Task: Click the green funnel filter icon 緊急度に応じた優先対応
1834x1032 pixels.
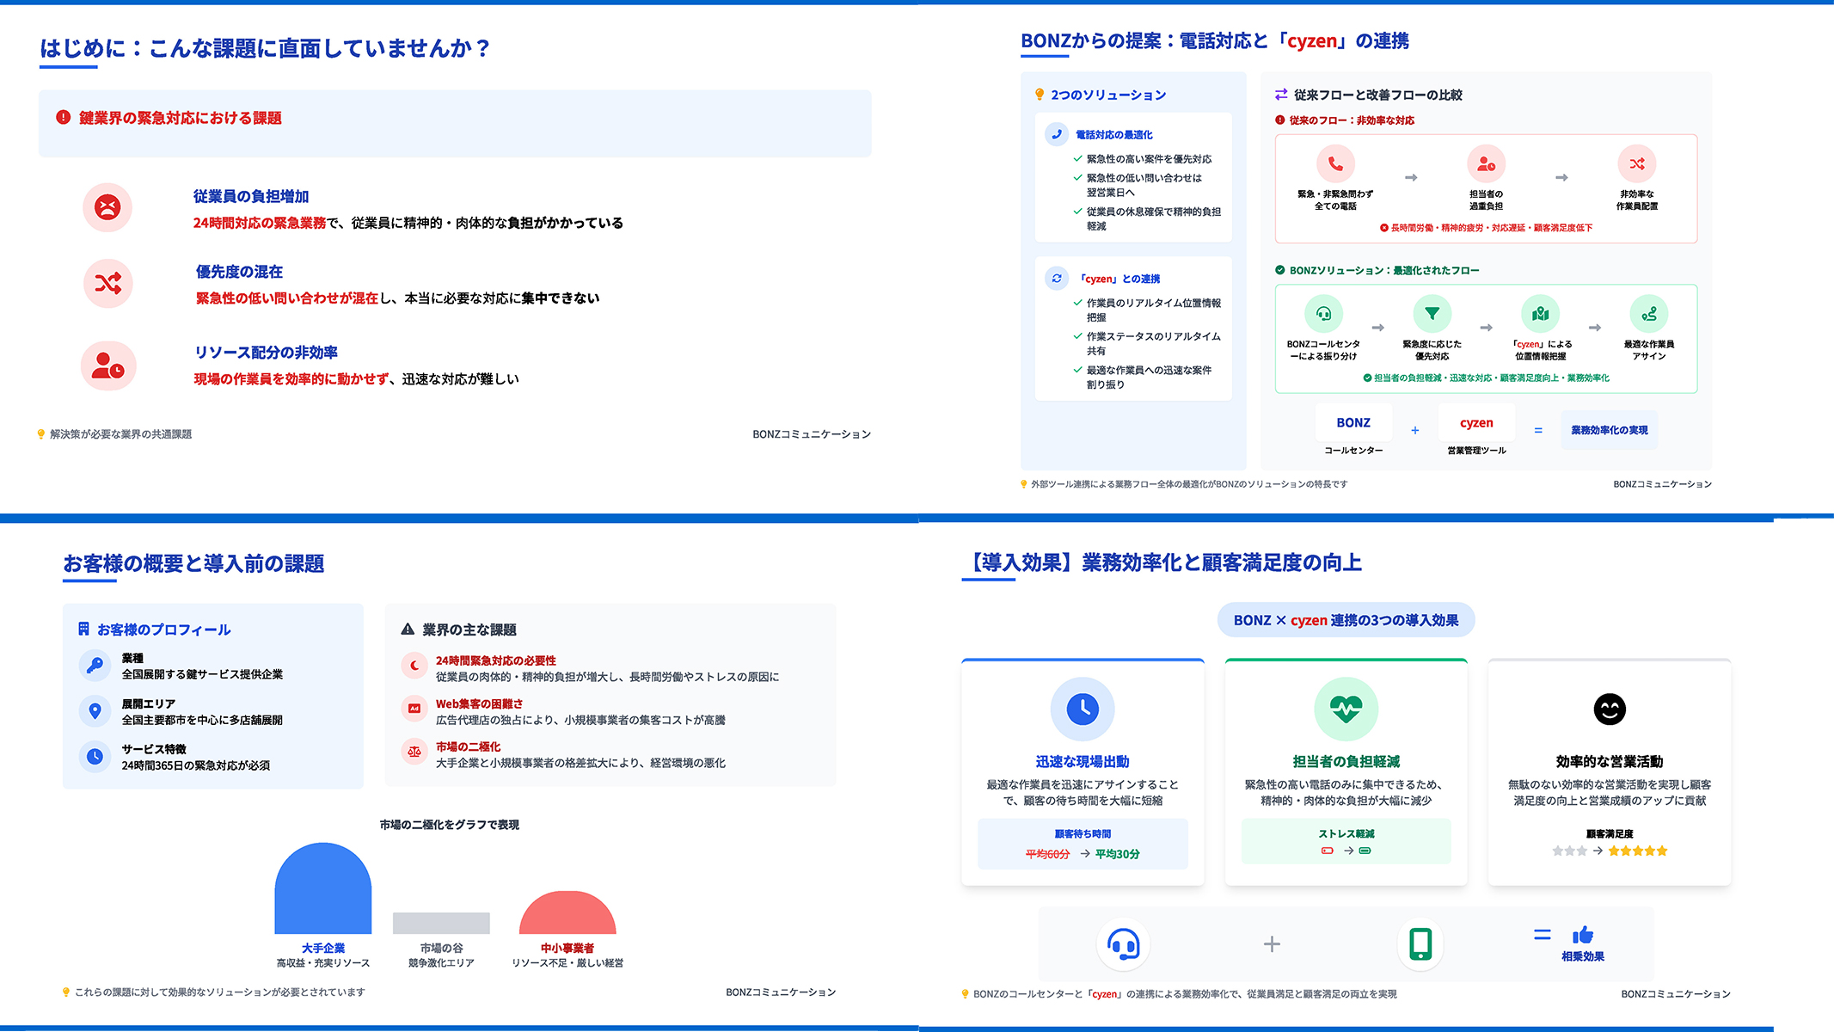Action: (1432, 314)
